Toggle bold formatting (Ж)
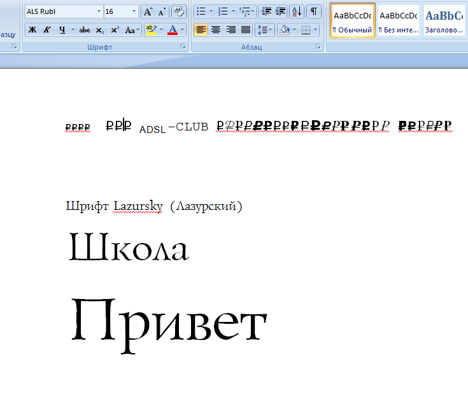Viewport: 468px width, 397px height. coord(32,30)
